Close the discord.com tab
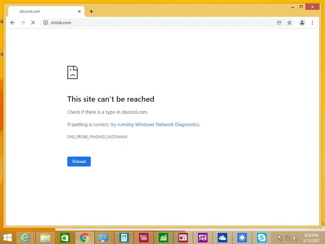This screenshot has height=244, width=325. pyautogui.click(x=79, y=11)
